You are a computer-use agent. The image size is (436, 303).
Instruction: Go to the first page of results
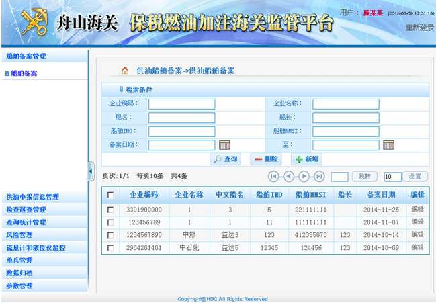(274, 176)
